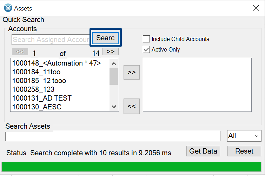
Task: Go to next accounts page
Action: 110,52
